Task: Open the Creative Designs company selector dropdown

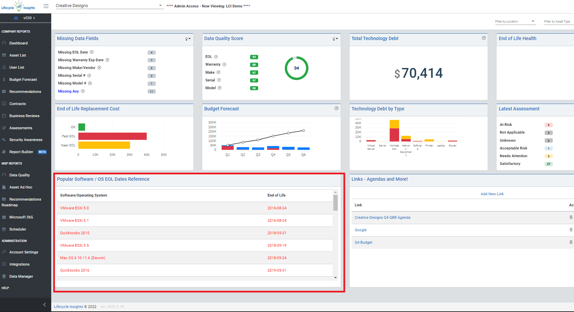Action: [160, 5]
